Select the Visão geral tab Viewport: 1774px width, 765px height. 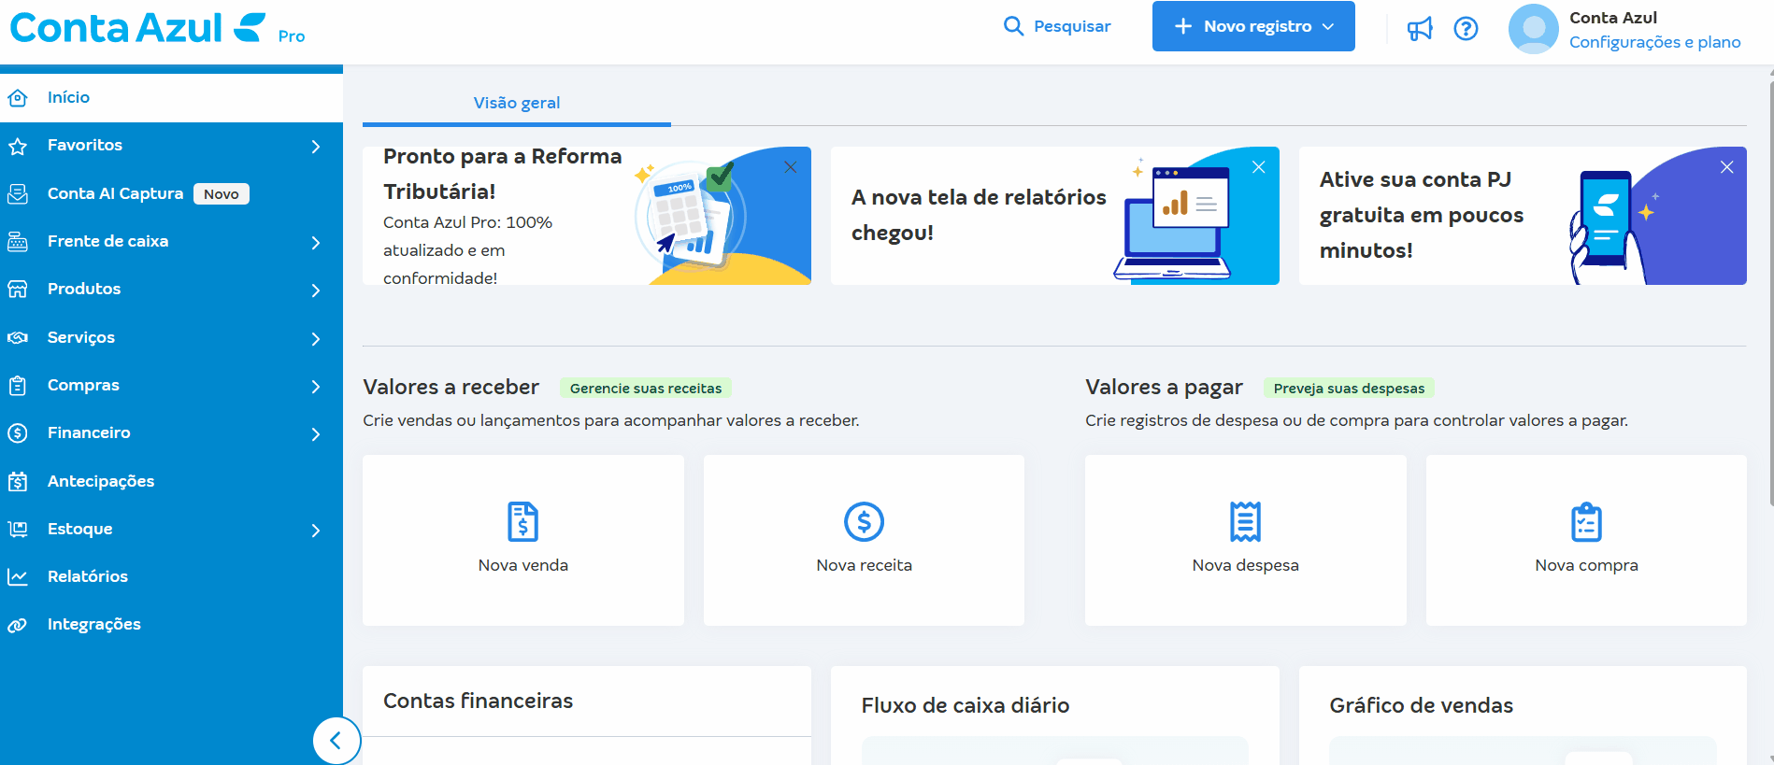point(517,103)
